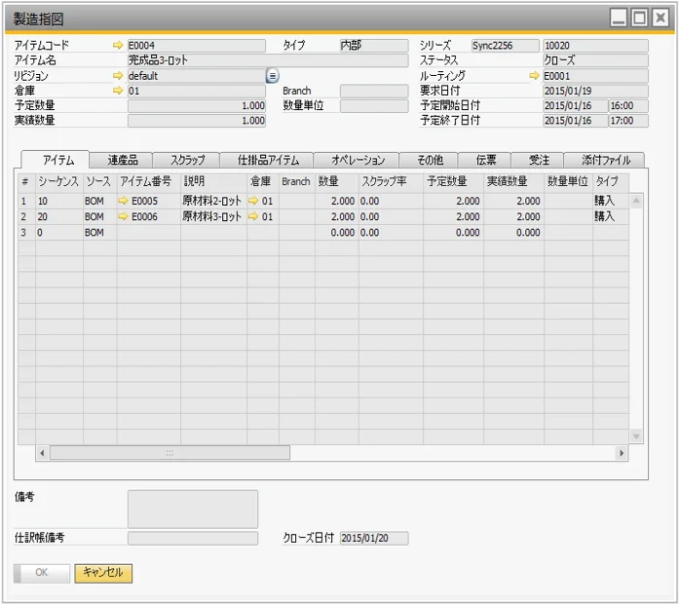Click the シーケンス column header
The height and width of the screenshot is (604, 679).
point(58,181)
